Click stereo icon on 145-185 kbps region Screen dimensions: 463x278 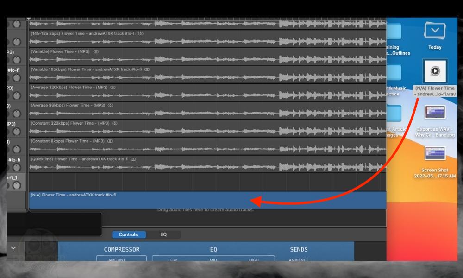tap(141, 34)
